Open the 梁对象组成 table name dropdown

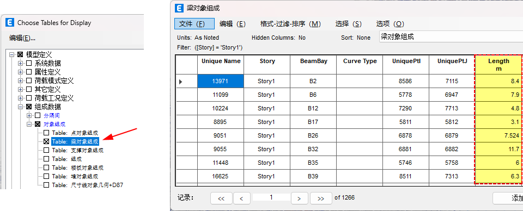click(x=451, y=37)
